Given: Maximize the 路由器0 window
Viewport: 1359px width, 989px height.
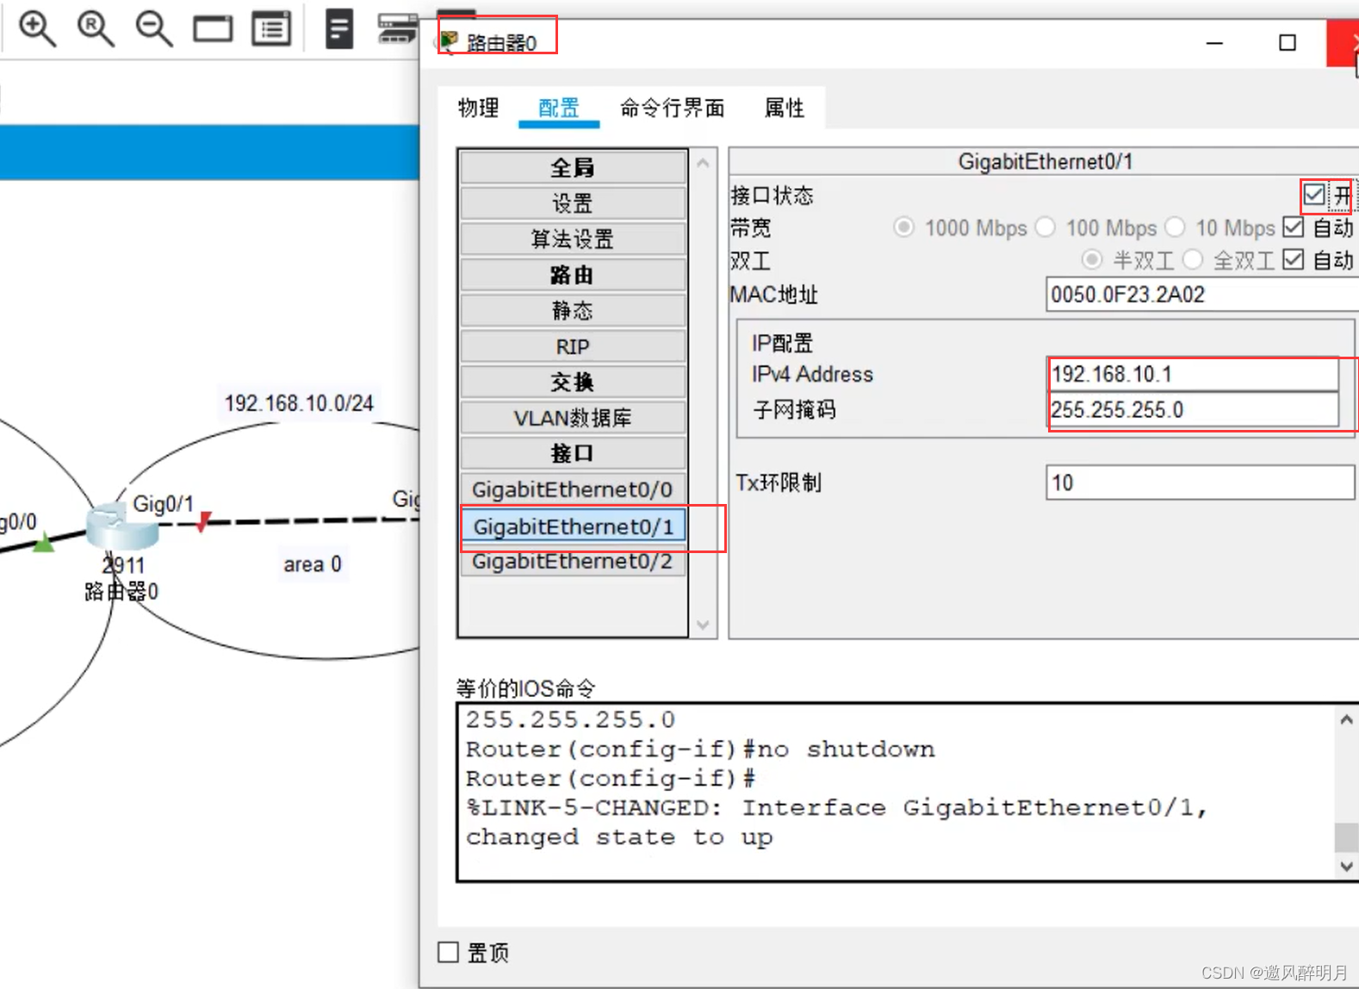Looking at the screenshot, I should pos(1288,43).
